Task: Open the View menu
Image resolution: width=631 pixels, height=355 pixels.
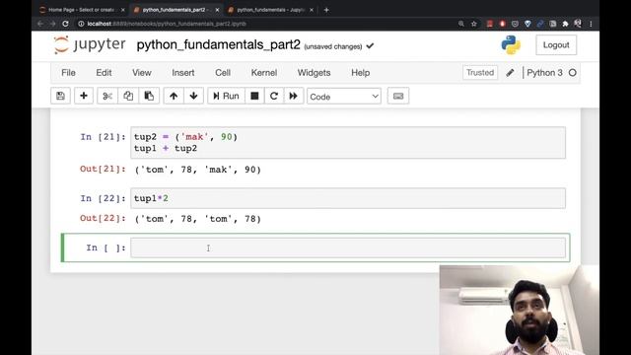Action: [142, 73]
